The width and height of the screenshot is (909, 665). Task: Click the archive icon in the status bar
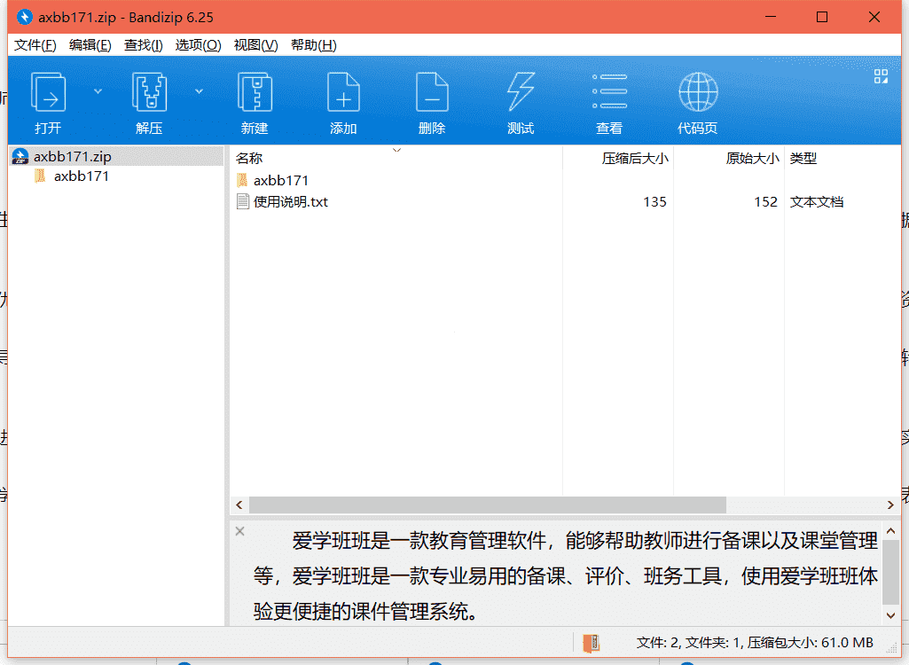pyautogui.click(x=591, y=642)
